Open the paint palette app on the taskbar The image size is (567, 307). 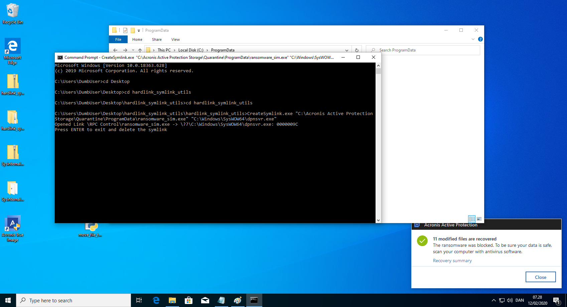click(238, 300)
